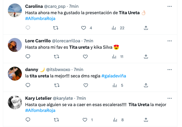This screenshot has width=182, height=127.
Task: Open more options on Lore Carrillo's tweet
Action: tap(169, 41)
